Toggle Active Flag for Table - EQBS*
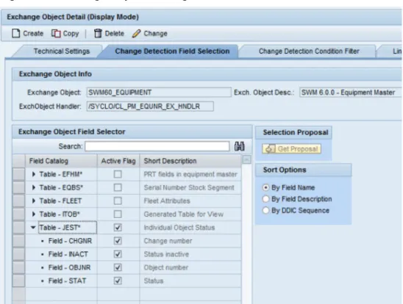Viewport: 403px width, 304px height. click(x=118, y=188)
